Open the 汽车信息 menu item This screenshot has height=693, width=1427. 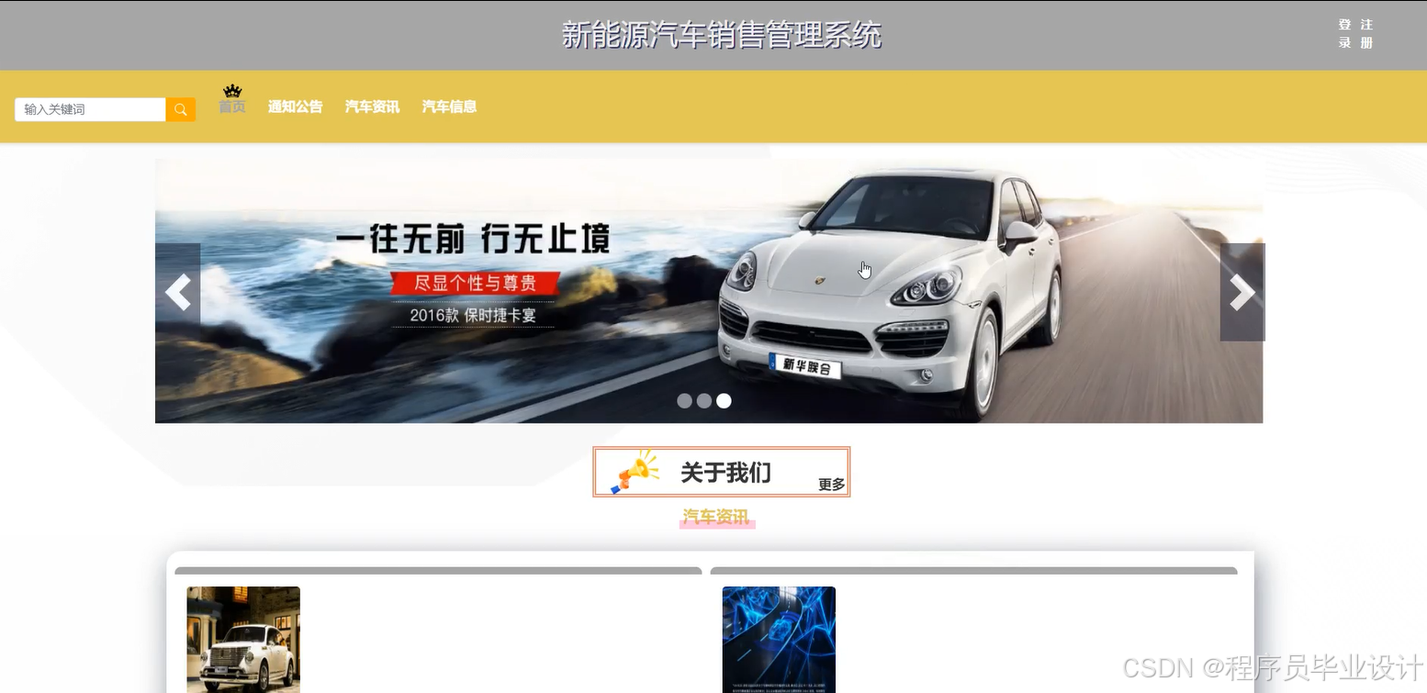point(449,107)
